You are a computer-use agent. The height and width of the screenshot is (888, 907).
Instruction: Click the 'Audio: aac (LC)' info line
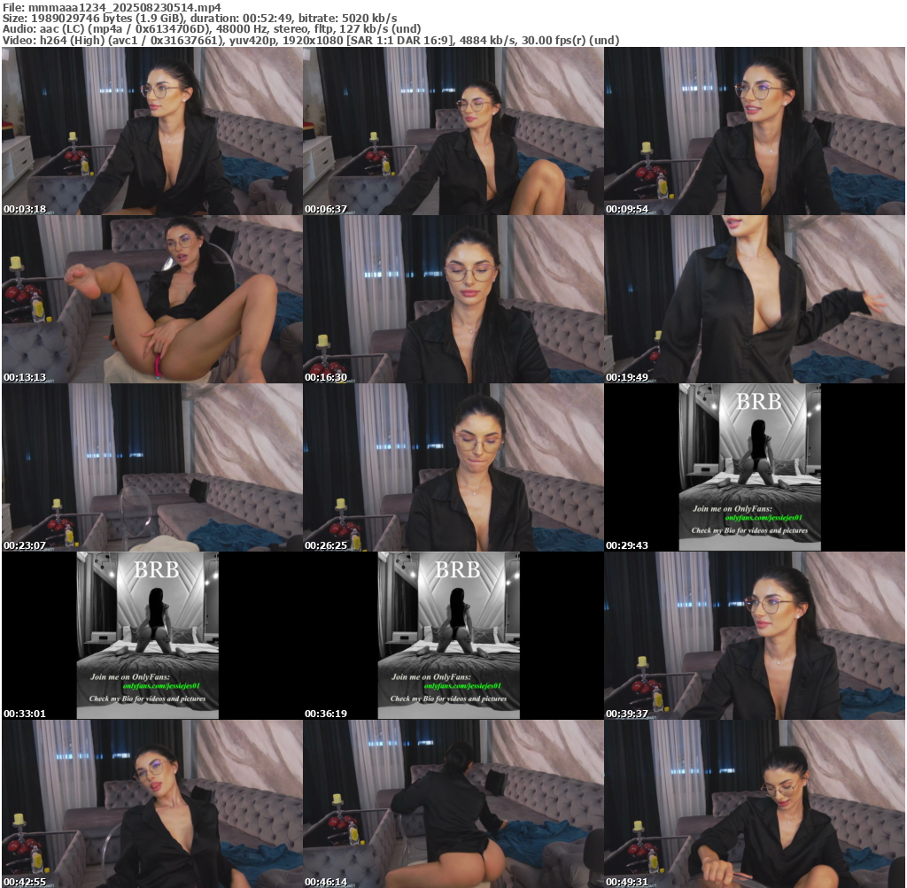212,29
